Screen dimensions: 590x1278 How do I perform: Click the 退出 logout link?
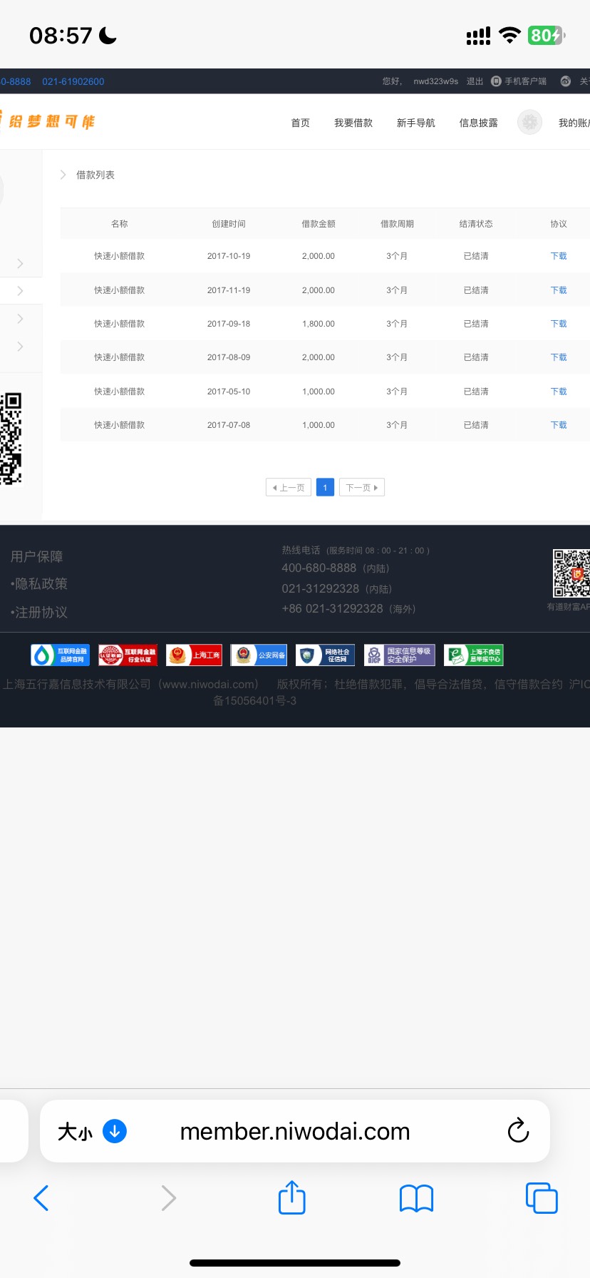click(475, 81)
